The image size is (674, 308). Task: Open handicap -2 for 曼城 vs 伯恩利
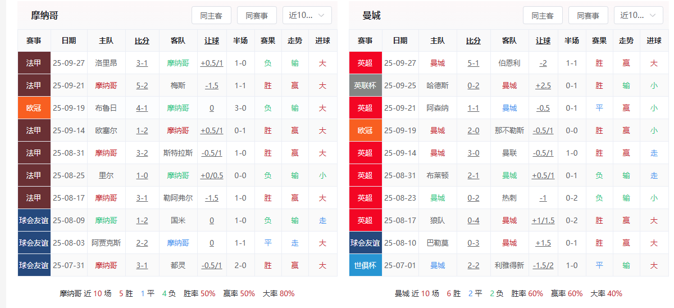click(x=543, y=63)
